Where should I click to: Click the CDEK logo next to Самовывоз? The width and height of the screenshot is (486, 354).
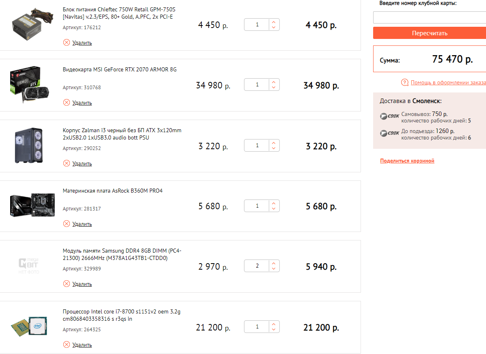point(390,116)
